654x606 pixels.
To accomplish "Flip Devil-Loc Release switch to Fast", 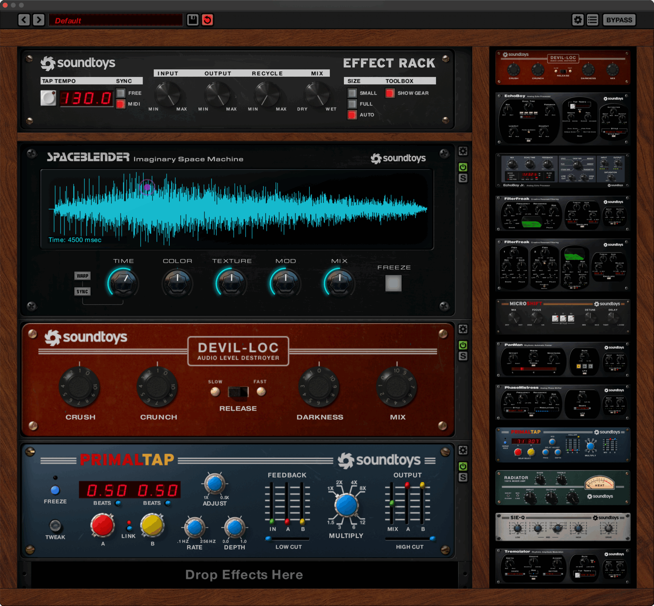I will point(245,392).
